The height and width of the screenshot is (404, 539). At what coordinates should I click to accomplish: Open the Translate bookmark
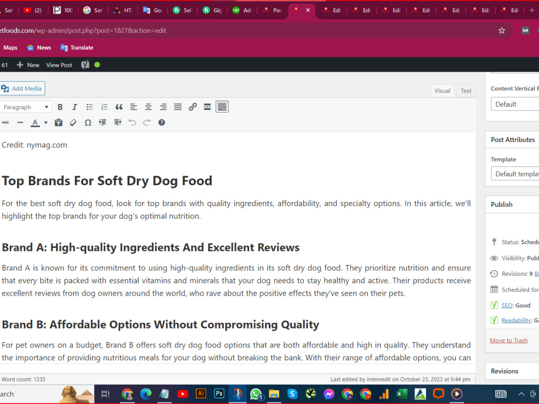coord(77,48)
